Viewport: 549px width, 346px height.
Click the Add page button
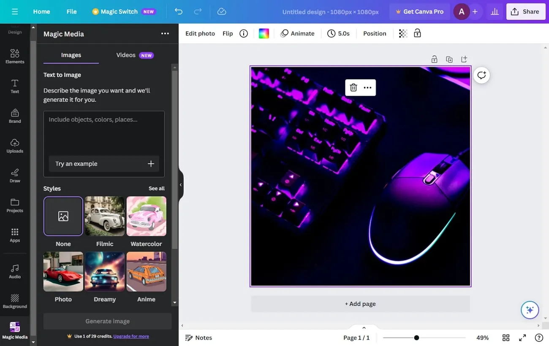pyautogui.click(x=360, y=303)
